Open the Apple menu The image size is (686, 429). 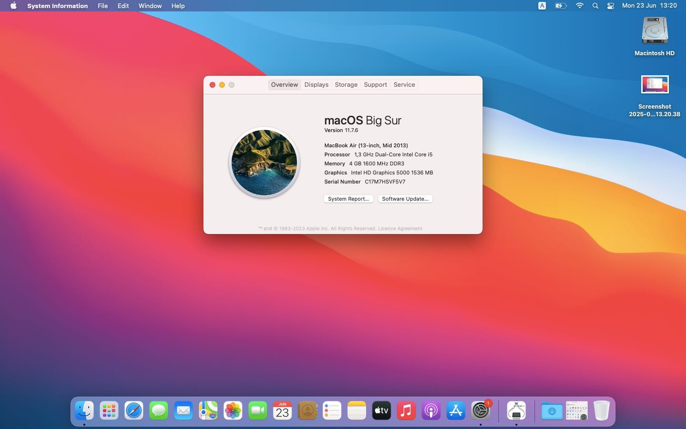tap(13, 6)
